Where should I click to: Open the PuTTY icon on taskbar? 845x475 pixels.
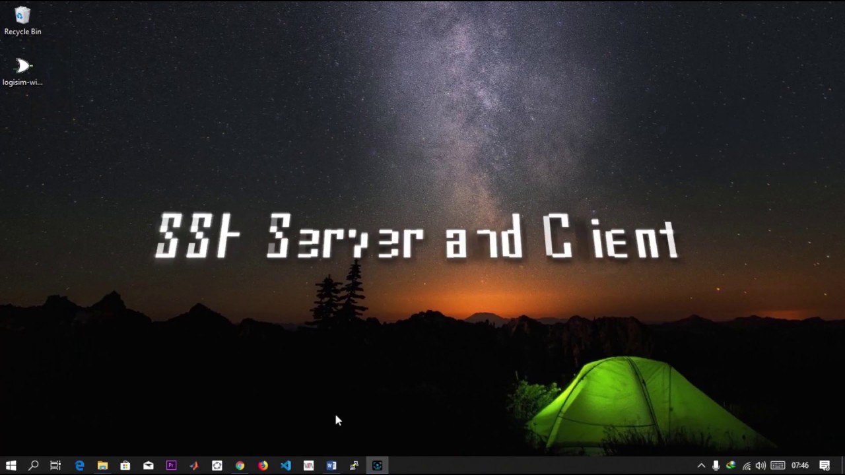355,466
